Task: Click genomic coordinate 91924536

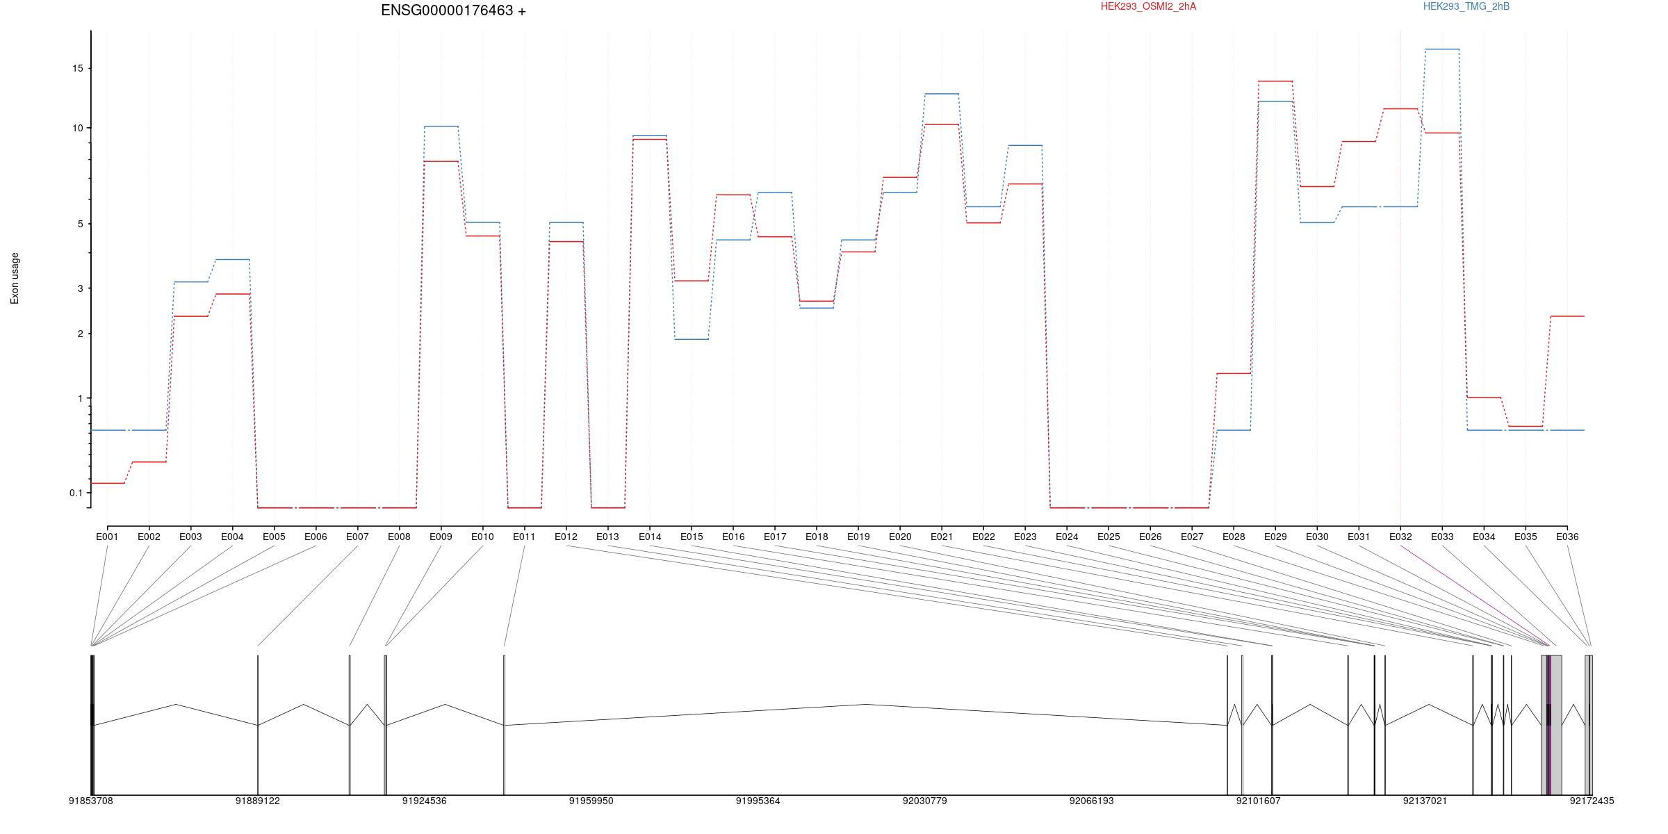Action: [425, 801]
